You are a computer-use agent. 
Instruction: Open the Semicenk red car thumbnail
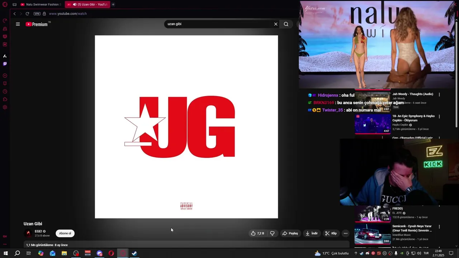point(373,234)
